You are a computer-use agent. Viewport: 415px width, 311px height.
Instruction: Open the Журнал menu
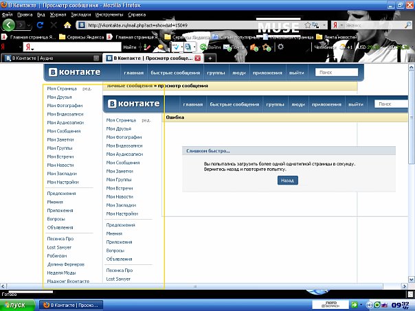tap(58, 14)
